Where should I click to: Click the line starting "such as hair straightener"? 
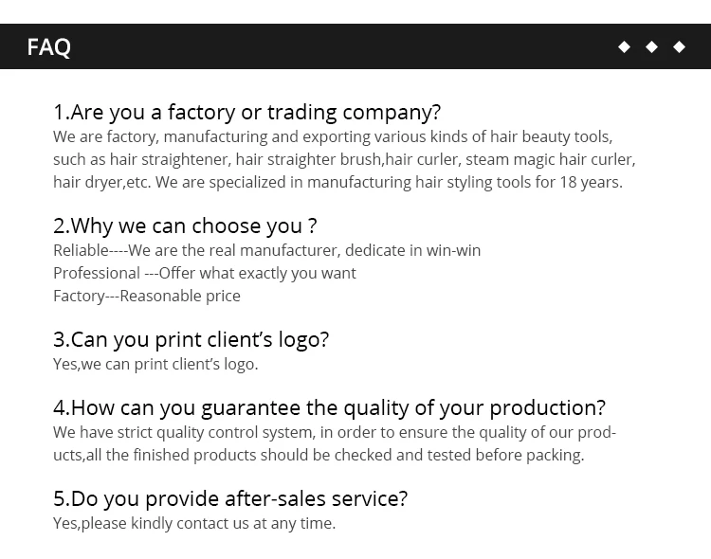[x=344, y=159]
